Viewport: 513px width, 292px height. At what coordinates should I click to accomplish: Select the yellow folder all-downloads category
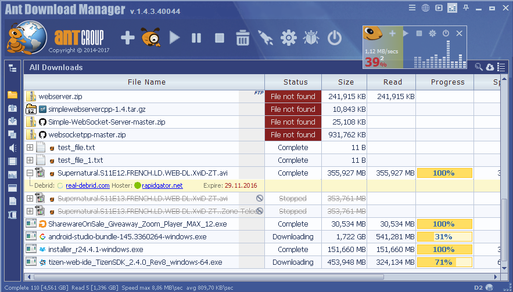click(12, 94)
